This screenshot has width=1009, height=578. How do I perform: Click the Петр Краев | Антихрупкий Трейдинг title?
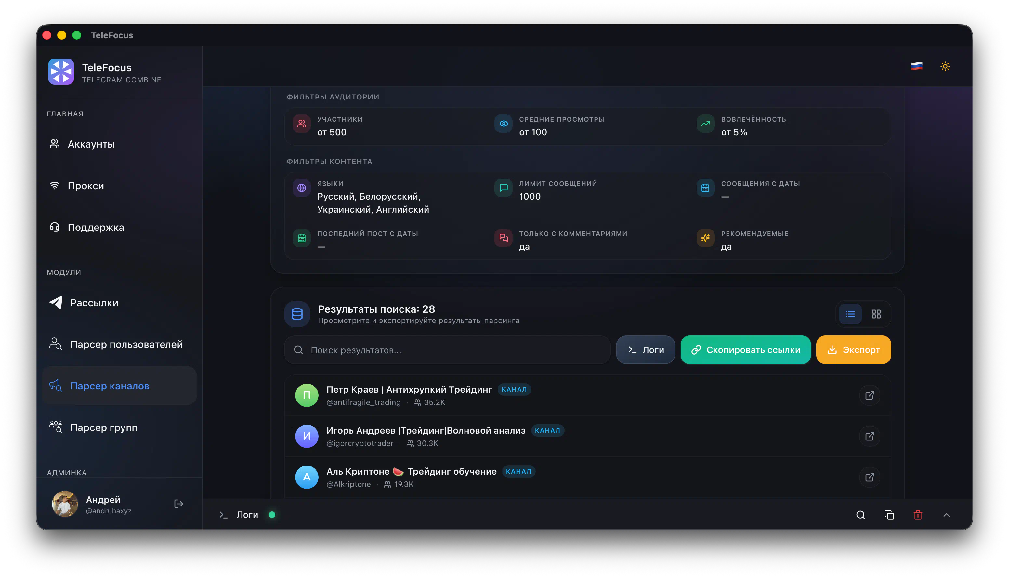(x=409, y=390)
